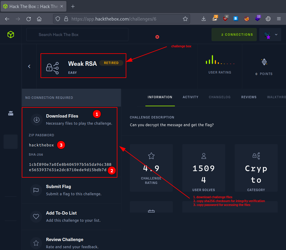Click the Add To-Do List heart icon

(x=36, y=217)
